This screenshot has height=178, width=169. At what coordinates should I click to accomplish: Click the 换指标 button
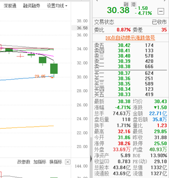56,162
